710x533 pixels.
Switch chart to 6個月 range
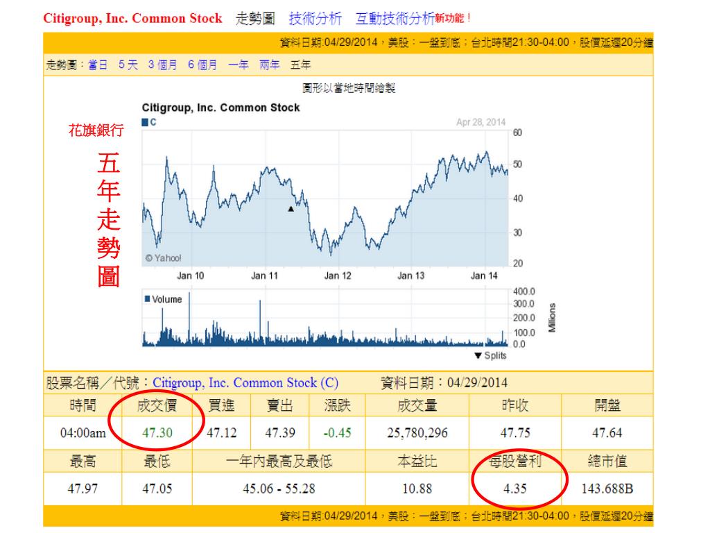(202, 65)
